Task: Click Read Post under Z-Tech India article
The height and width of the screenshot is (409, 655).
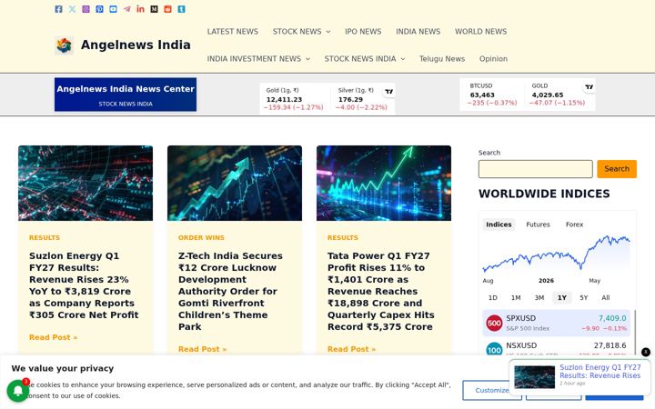Action: tap(202, 349)
